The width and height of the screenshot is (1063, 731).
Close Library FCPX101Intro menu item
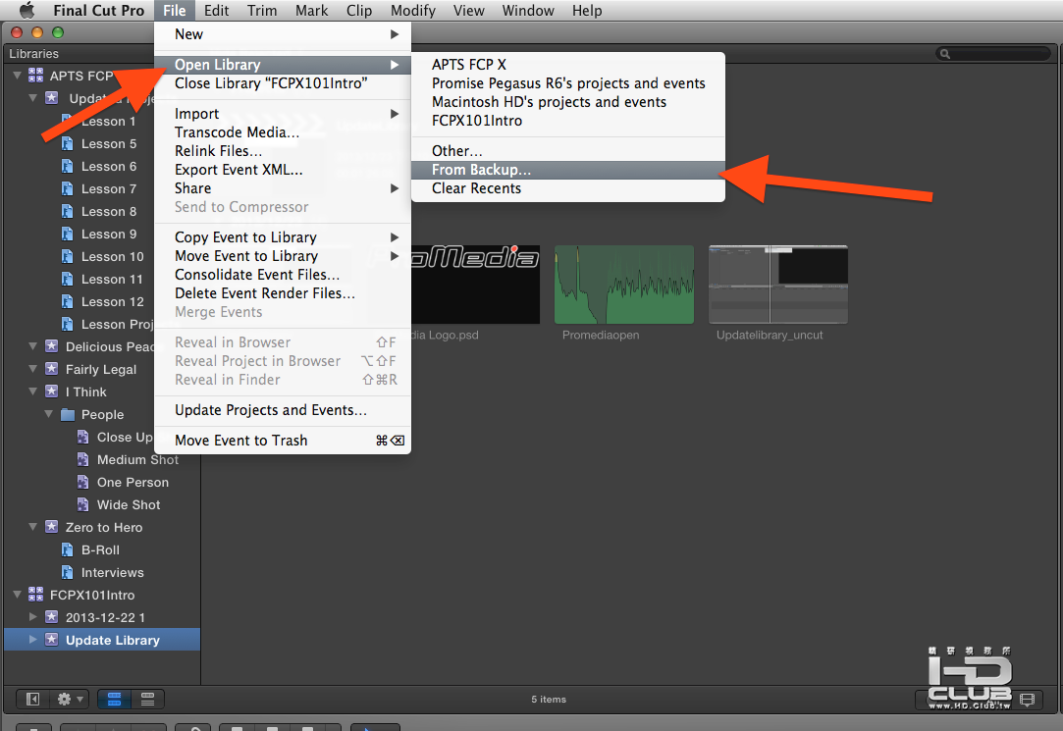point(282,83)
